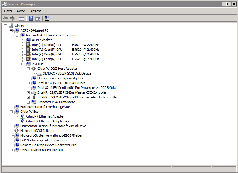The height and width of the screenshot is (173, 238).
Task: Collapse the winsrv root node
Action: 5,26
